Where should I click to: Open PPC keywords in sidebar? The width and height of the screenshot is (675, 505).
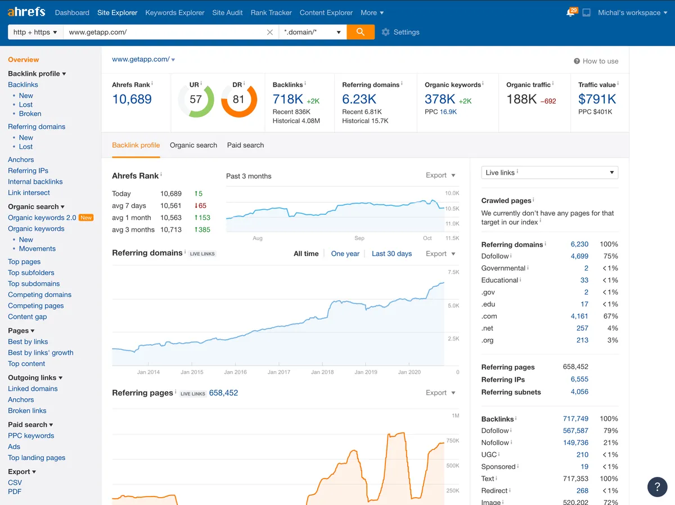pyautogui.click(x=31, y=435)
